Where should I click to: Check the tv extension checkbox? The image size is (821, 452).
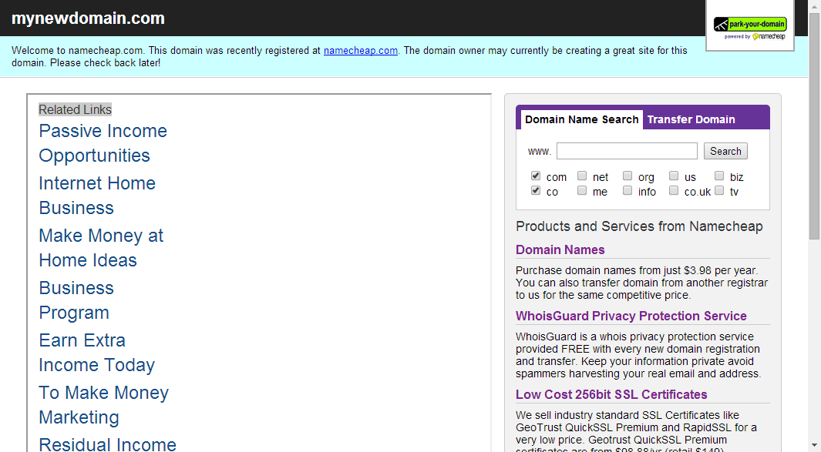(x=719, y=190)
